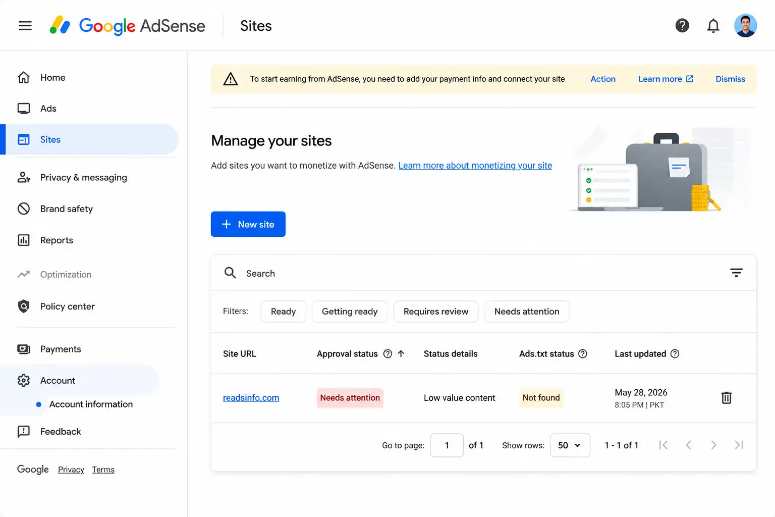The width and height of the screenshot is (775, 517).
Task: Click the Approval status help icon
Action: tap(387, 353)
